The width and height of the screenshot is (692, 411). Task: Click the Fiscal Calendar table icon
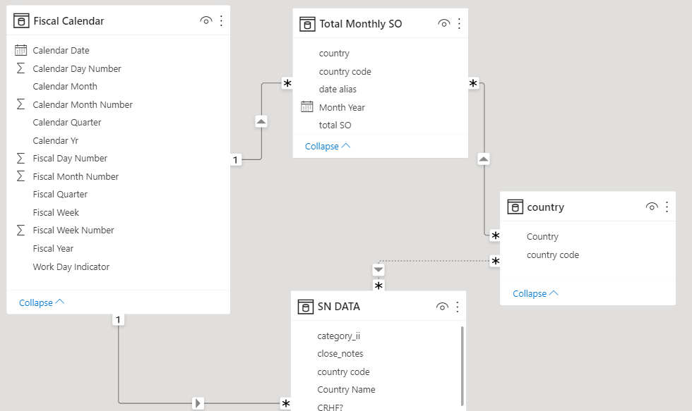point(21,20)
